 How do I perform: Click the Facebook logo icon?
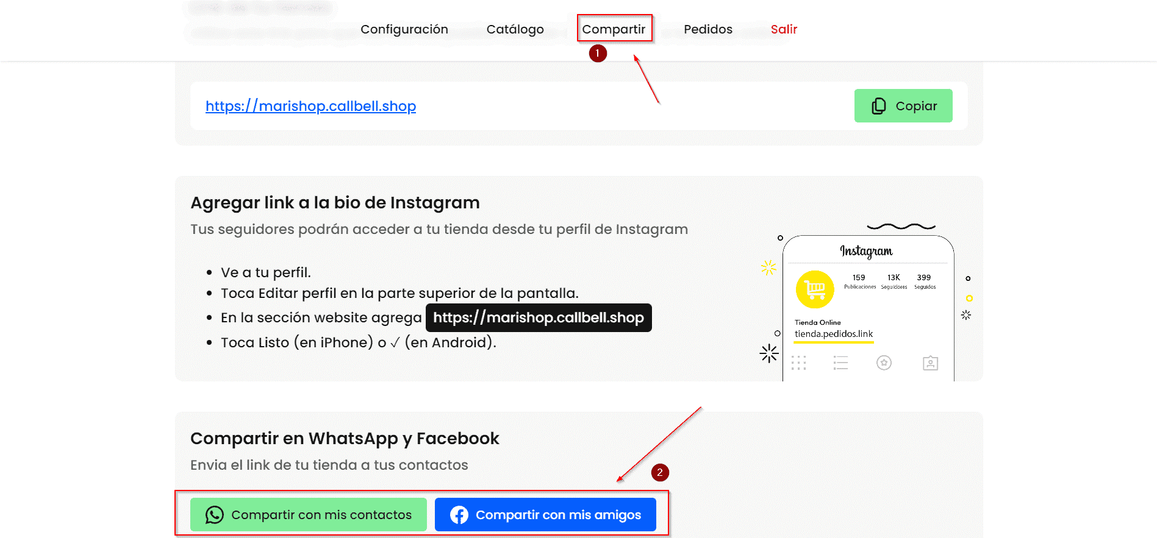pos(459,515)
